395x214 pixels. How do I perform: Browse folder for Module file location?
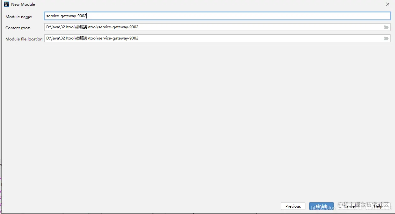point(386,38)
